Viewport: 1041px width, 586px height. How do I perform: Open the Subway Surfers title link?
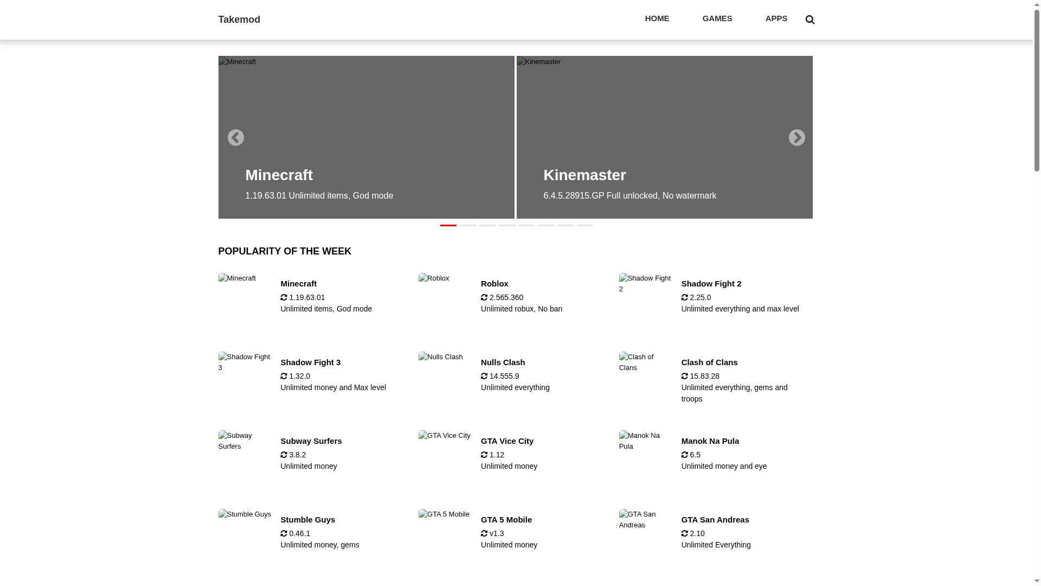[x=311, y=441]
